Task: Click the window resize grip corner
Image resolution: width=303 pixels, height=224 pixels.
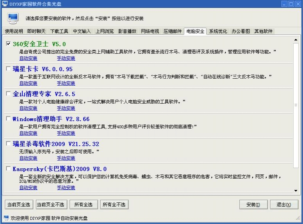Action: point(298,218)
